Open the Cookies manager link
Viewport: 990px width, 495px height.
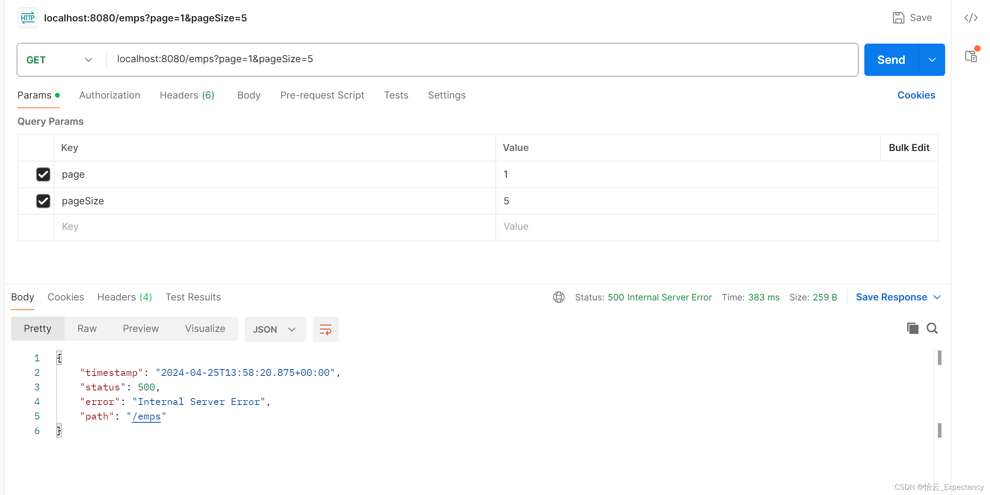(x=916, y=95)
